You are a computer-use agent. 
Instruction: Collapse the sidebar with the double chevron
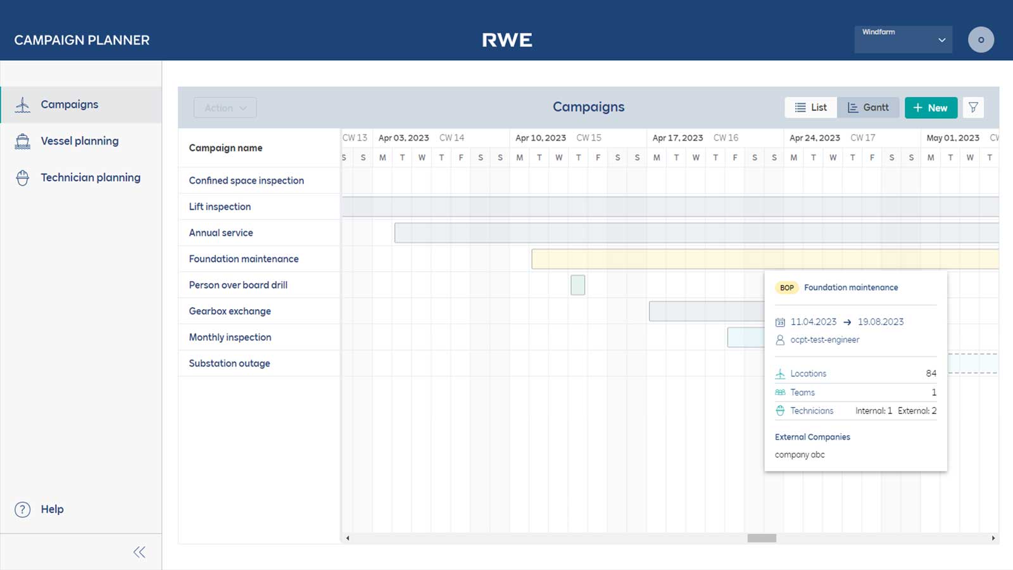point(139,552)
